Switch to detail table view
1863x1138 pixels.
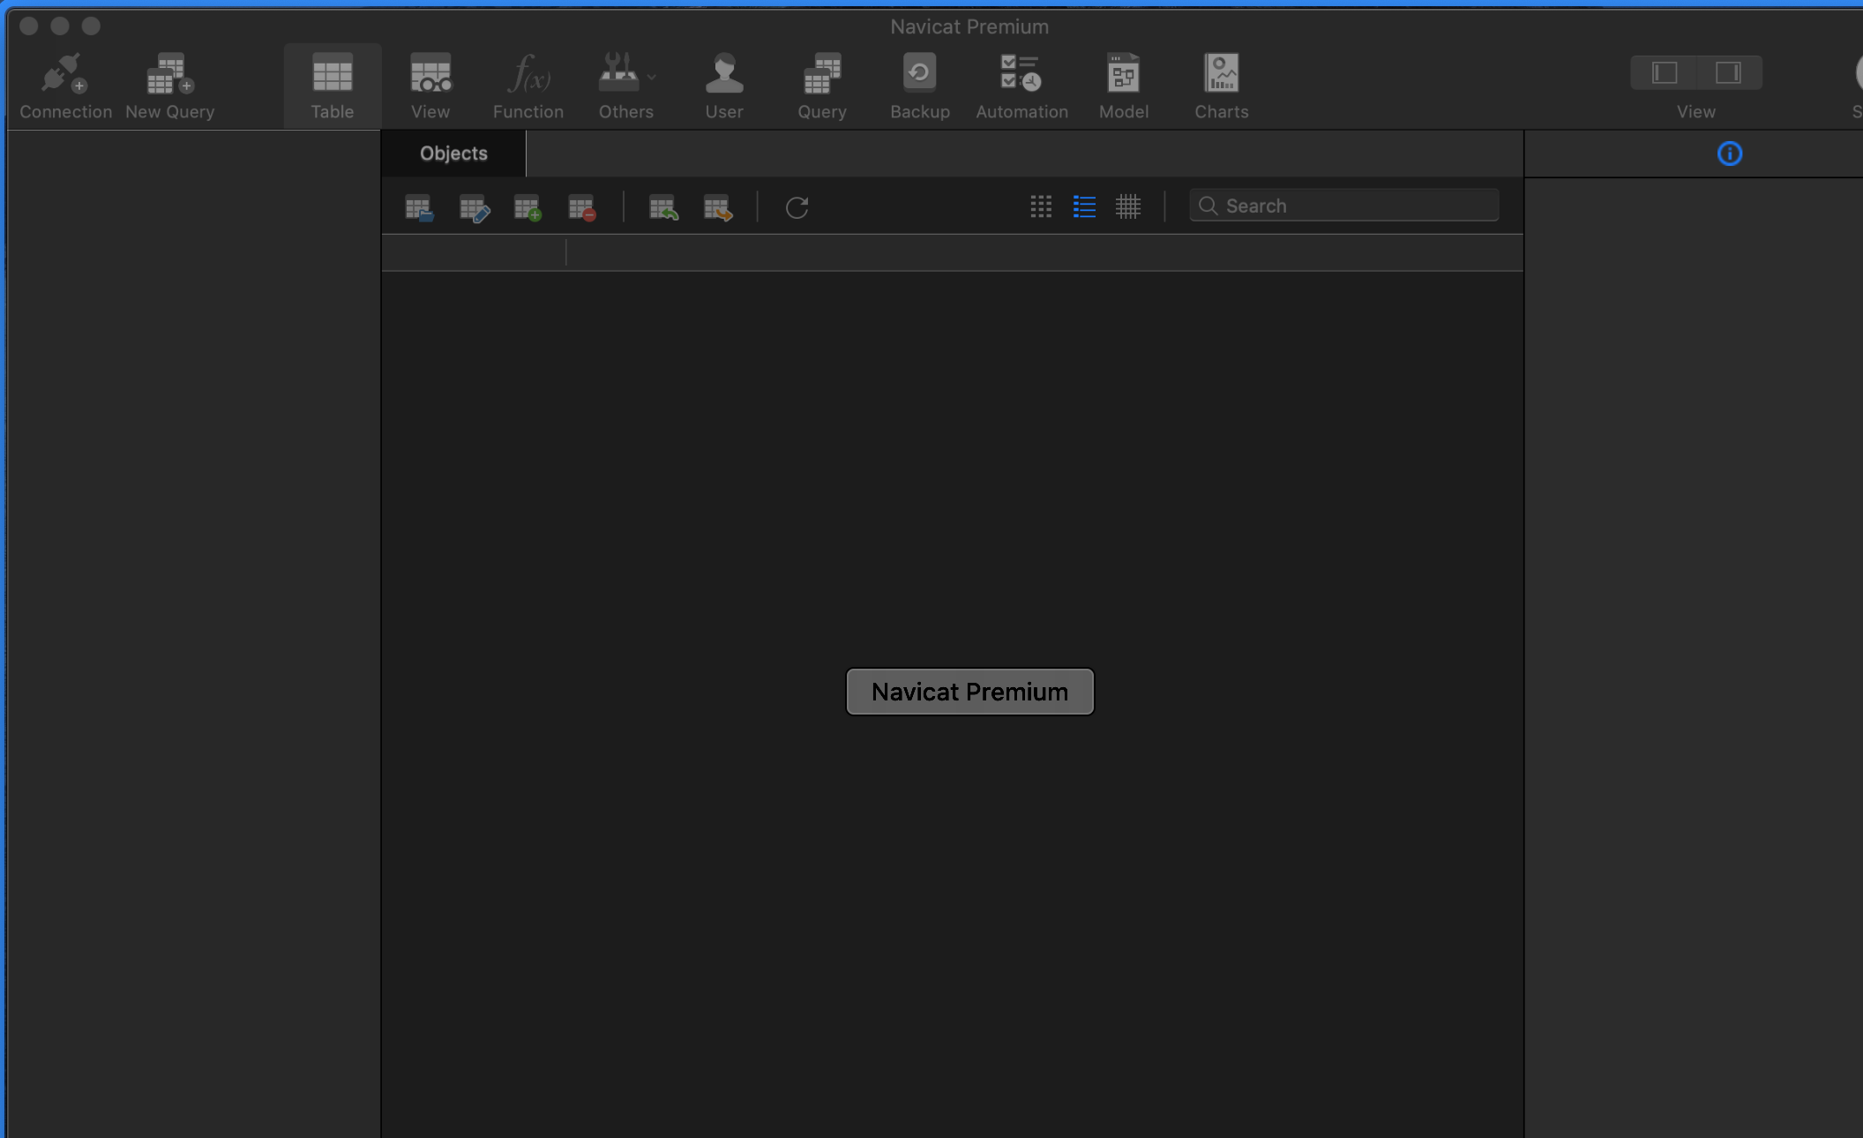pyautogui.click(x=1128, y=206)
